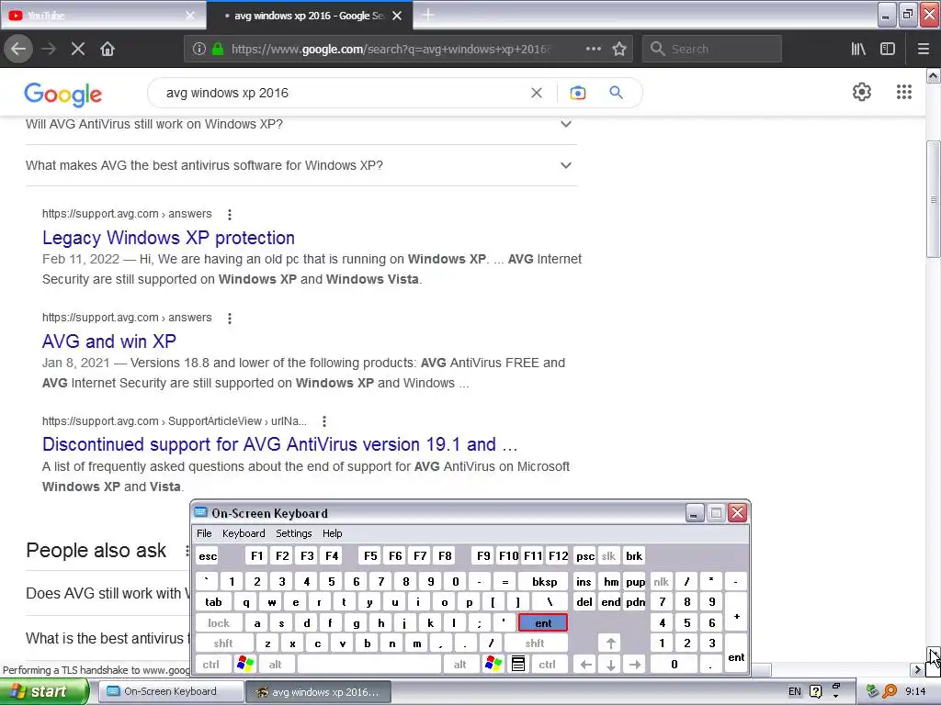Stop loading the page

click(x=77, y=49)
